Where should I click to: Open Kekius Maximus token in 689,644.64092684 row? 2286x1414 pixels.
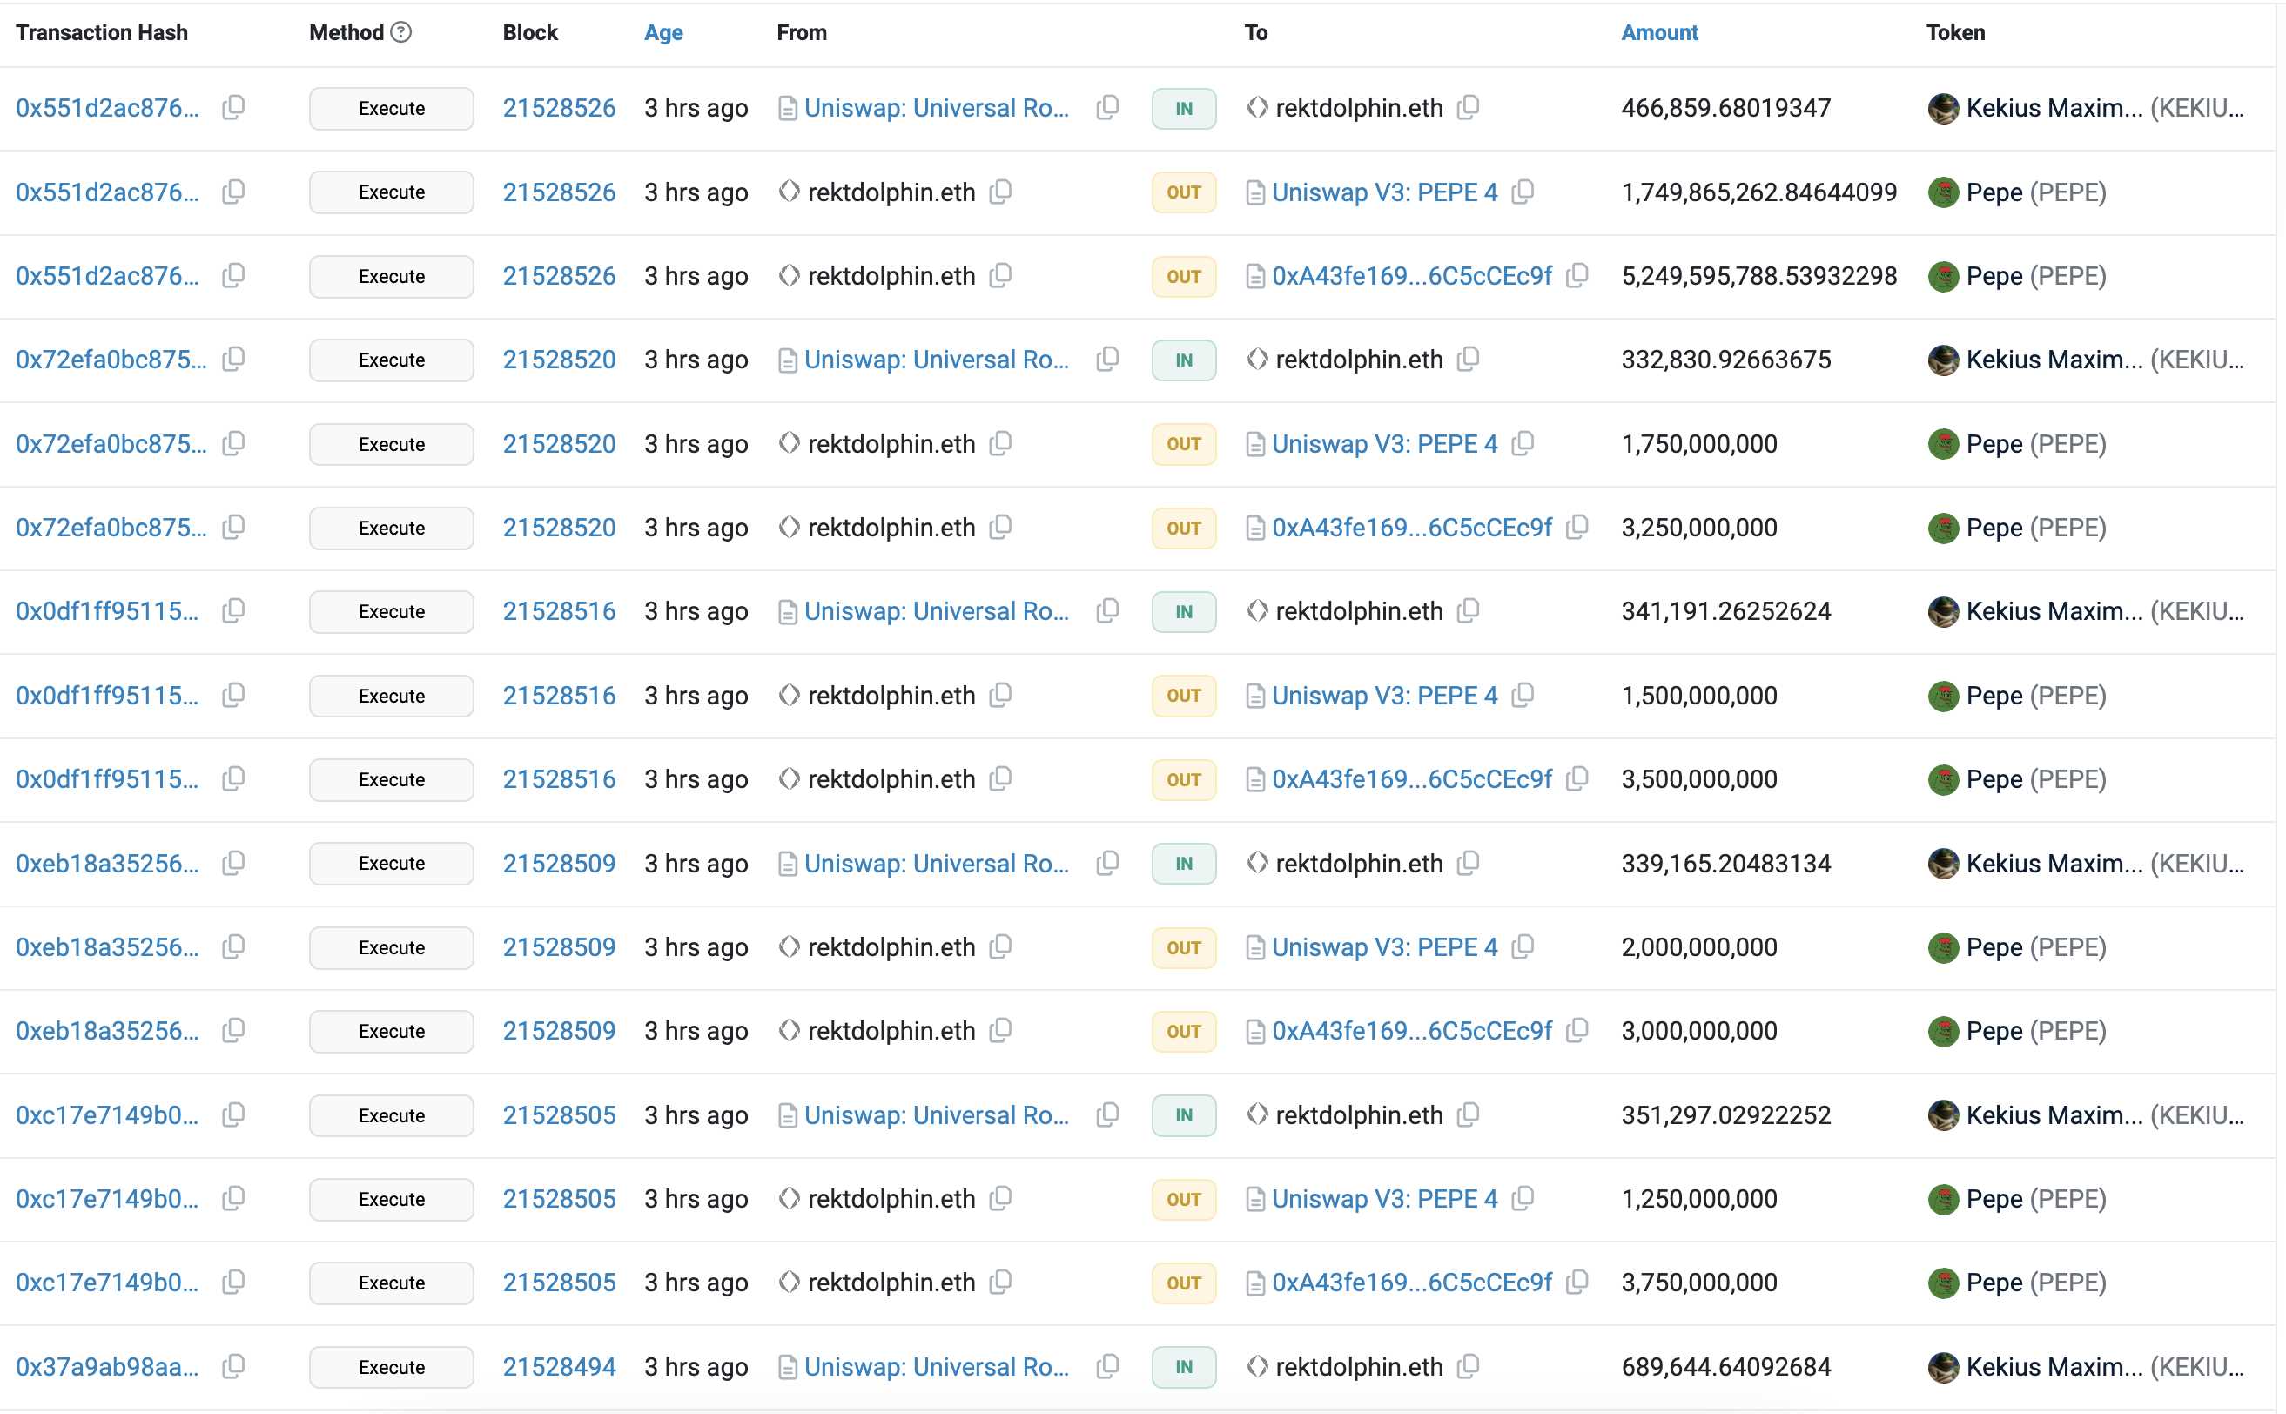[2105, 1366]
